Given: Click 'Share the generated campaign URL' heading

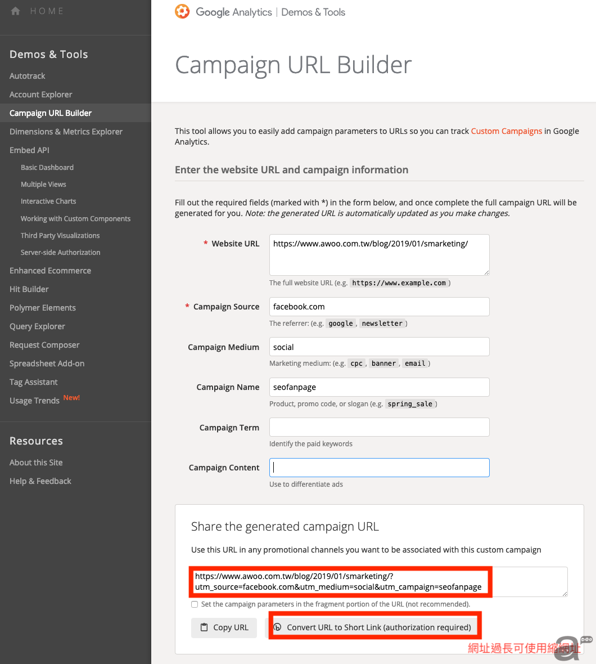Looking at the screenshot, I should click(x=285, y=526).
